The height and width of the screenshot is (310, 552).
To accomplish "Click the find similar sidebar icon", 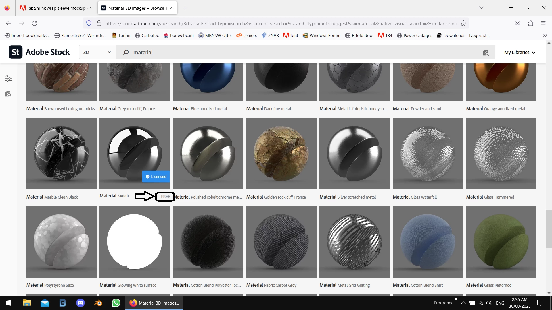I will tap(8, 94).
